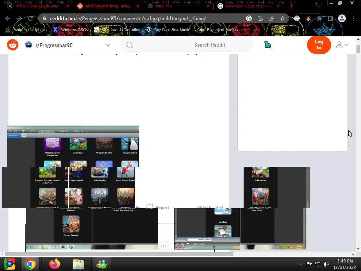361x271 pixels.
Task: Switch to the New Tab tab
Action: click(164, 6)
